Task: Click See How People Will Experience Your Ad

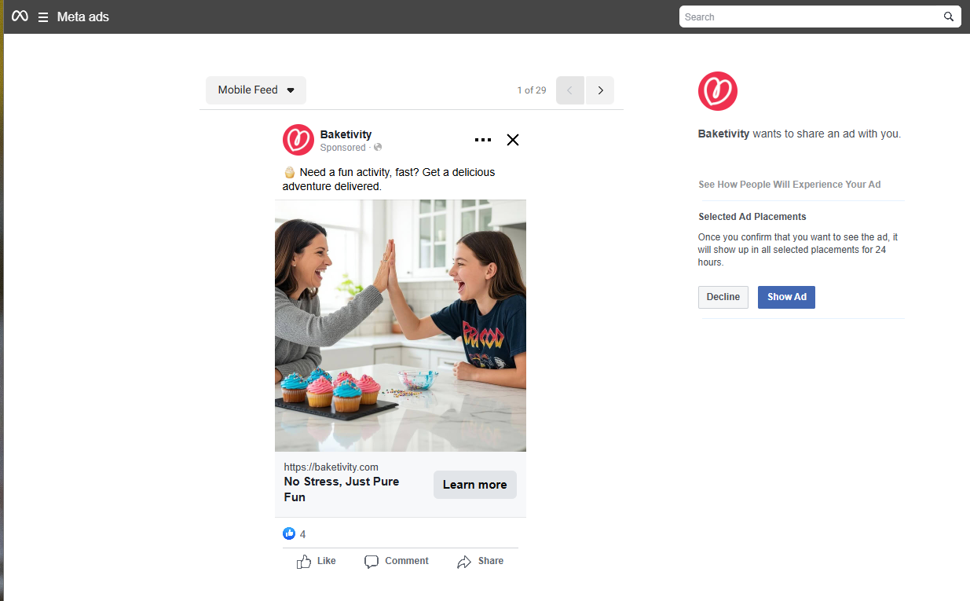Action: pos(789,185)
